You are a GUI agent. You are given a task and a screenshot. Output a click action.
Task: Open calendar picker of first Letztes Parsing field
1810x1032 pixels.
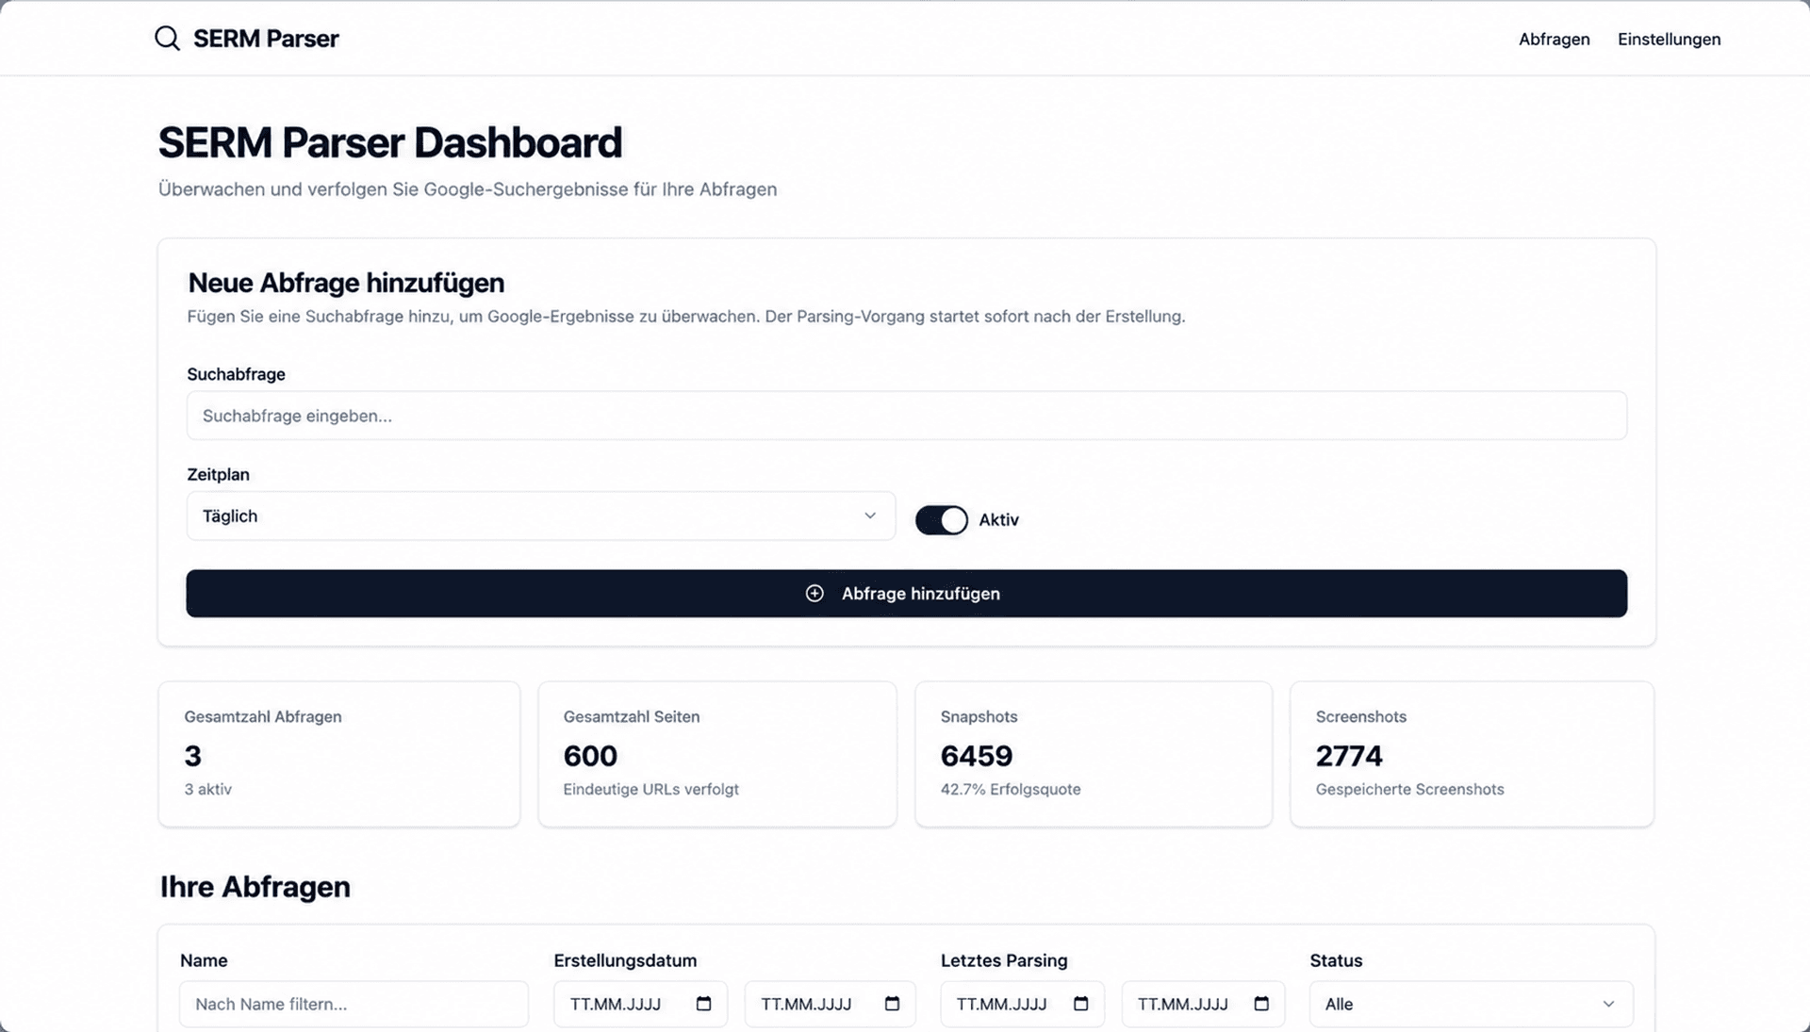1081,1004
